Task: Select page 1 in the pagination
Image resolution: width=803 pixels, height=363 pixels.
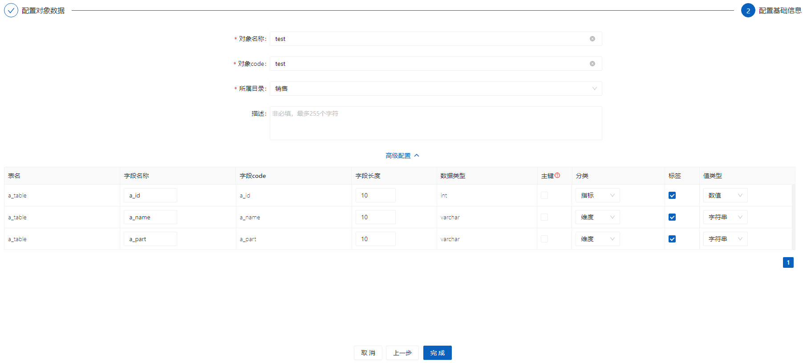Action: click(788, 262)
